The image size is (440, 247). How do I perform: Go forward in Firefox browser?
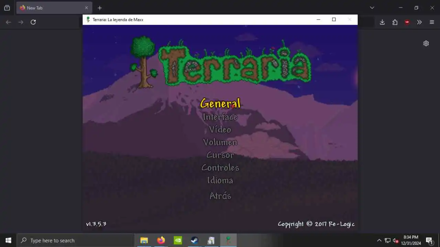(21, 22)
